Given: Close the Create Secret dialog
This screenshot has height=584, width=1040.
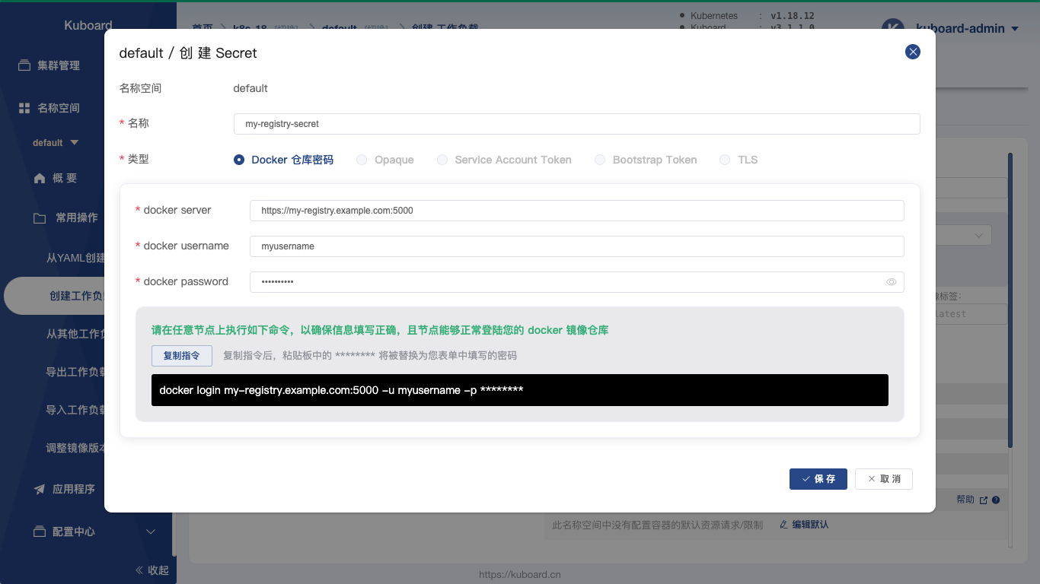Looking at the screenshot, I should click(x=913, y=52).
